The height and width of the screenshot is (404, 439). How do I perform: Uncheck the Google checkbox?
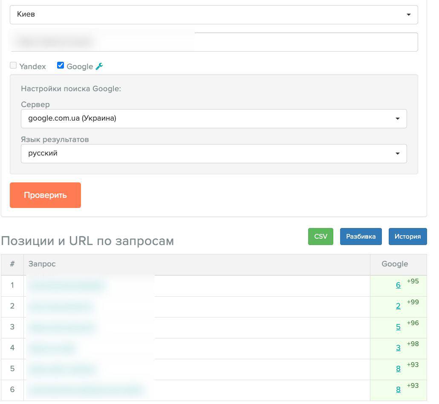pyautogui.click(x=61, y=65)
